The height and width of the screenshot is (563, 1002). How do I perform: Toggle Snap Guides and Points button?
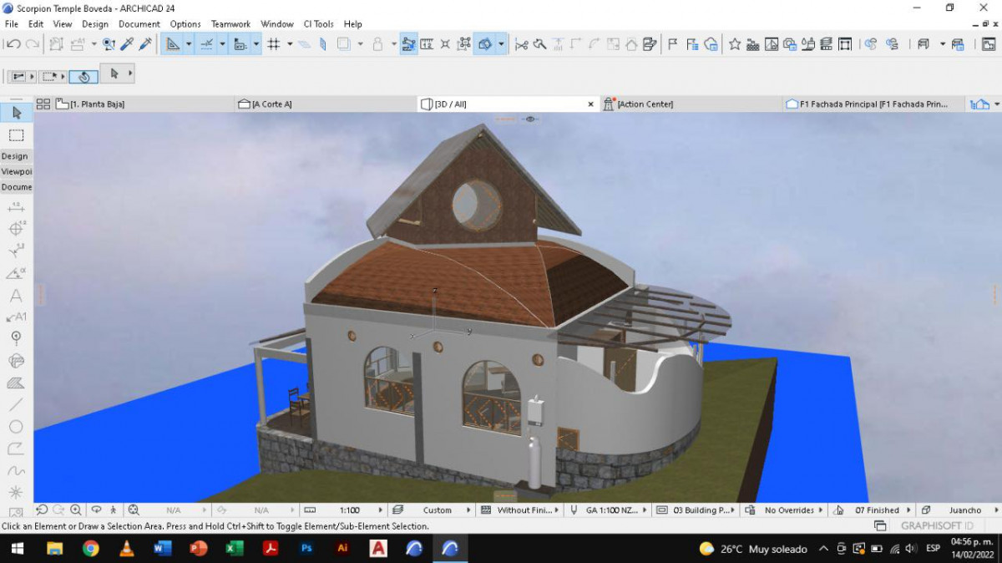pos(207,44)
